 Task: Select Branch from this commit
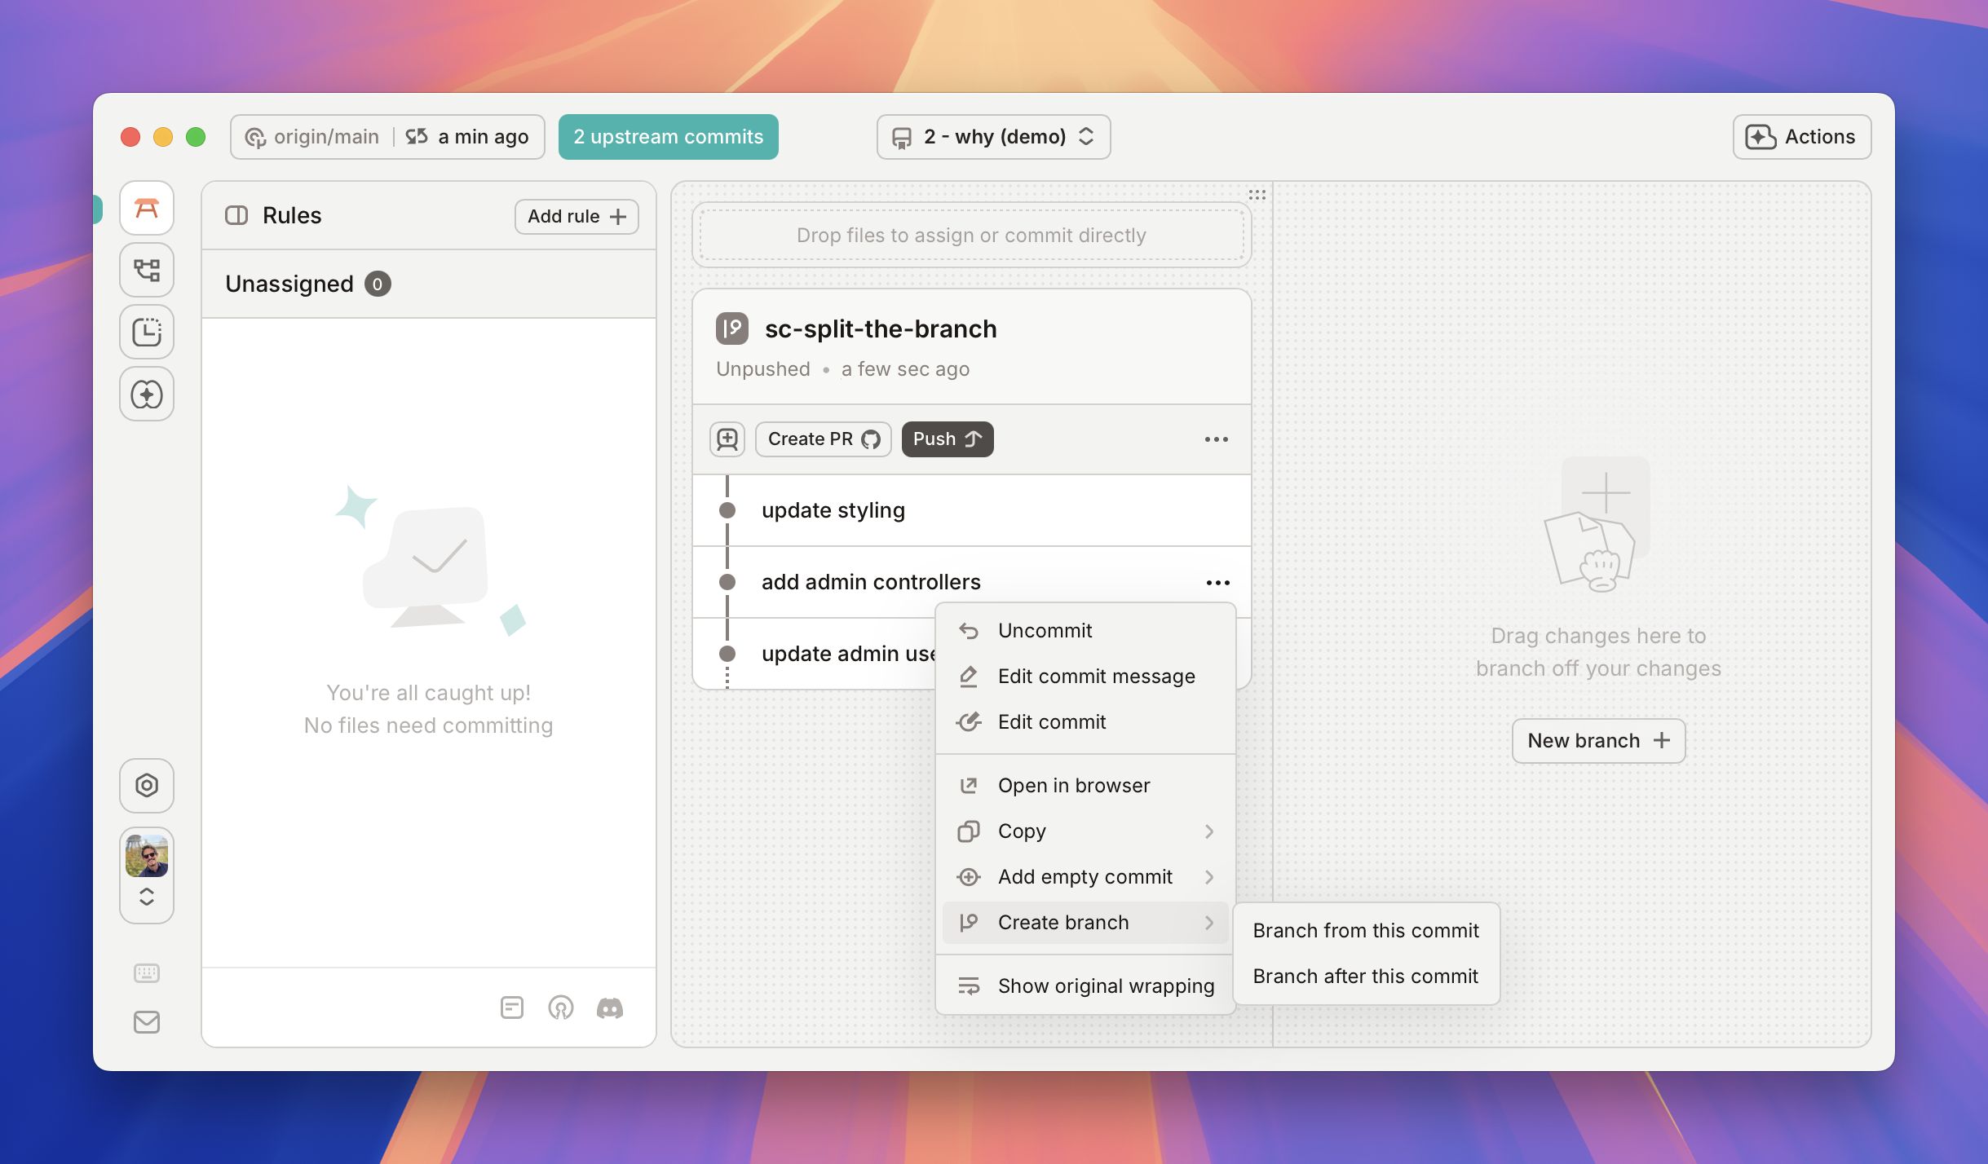pos(1366,931)
